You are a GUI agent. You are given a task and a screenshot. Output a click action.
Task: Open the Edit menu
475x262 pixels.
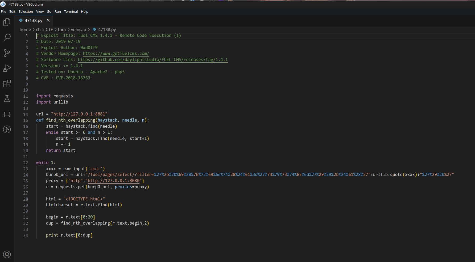tap(12, 11)
